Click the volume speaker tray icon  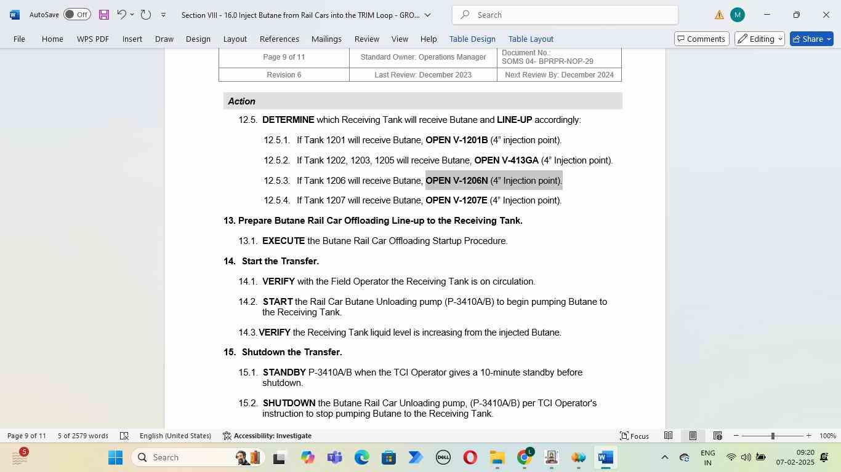coord(746,457)
